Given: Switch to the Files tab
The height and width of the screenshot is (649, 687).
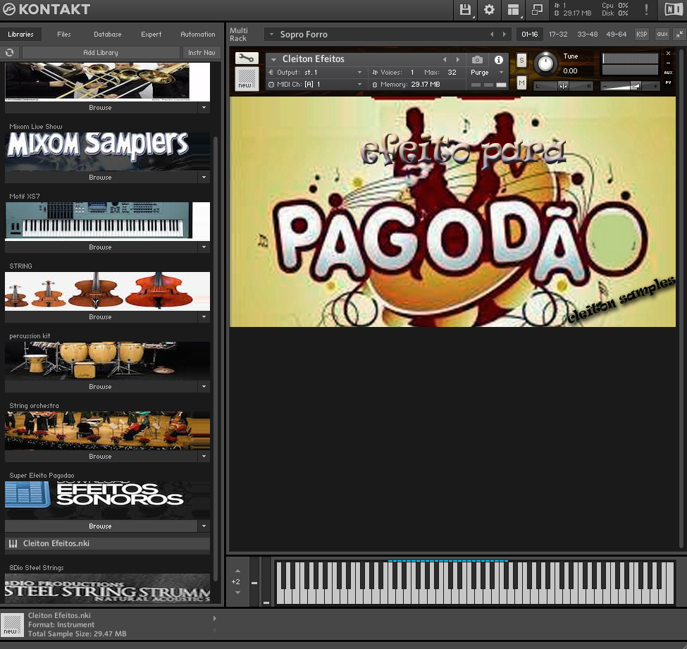Looking at the screenshot, I should 64,35.
